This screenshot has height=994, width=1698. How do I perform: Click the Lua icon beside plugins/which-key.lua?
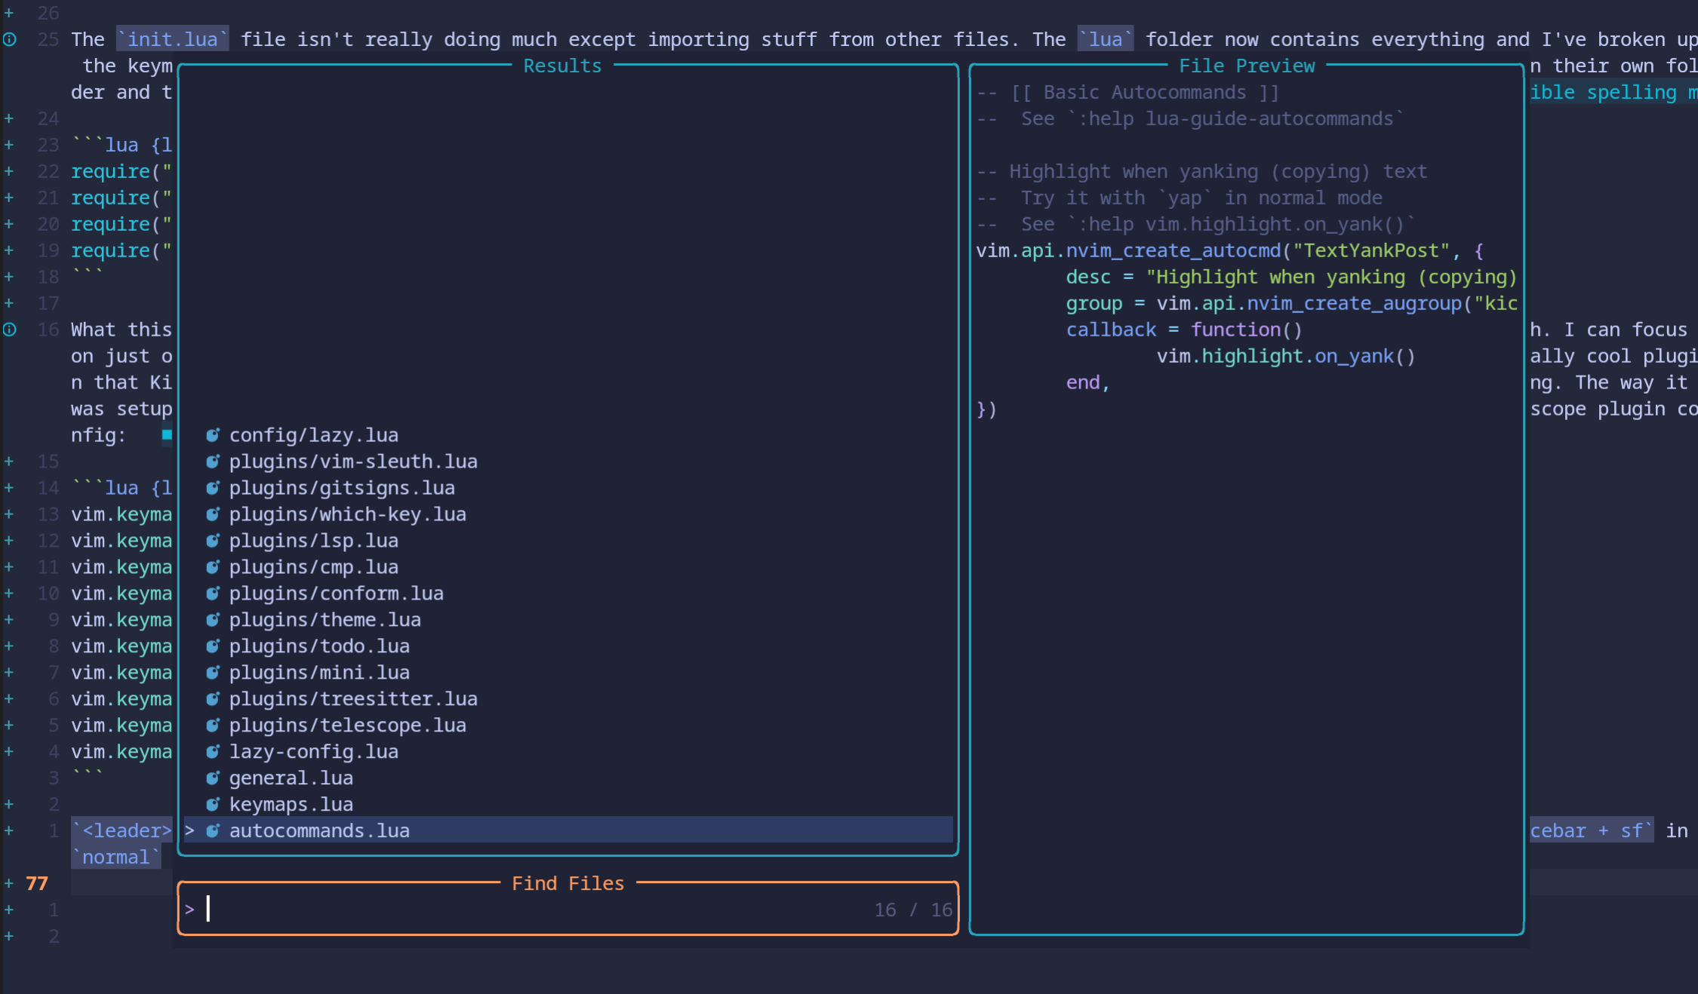coord(213,514)
